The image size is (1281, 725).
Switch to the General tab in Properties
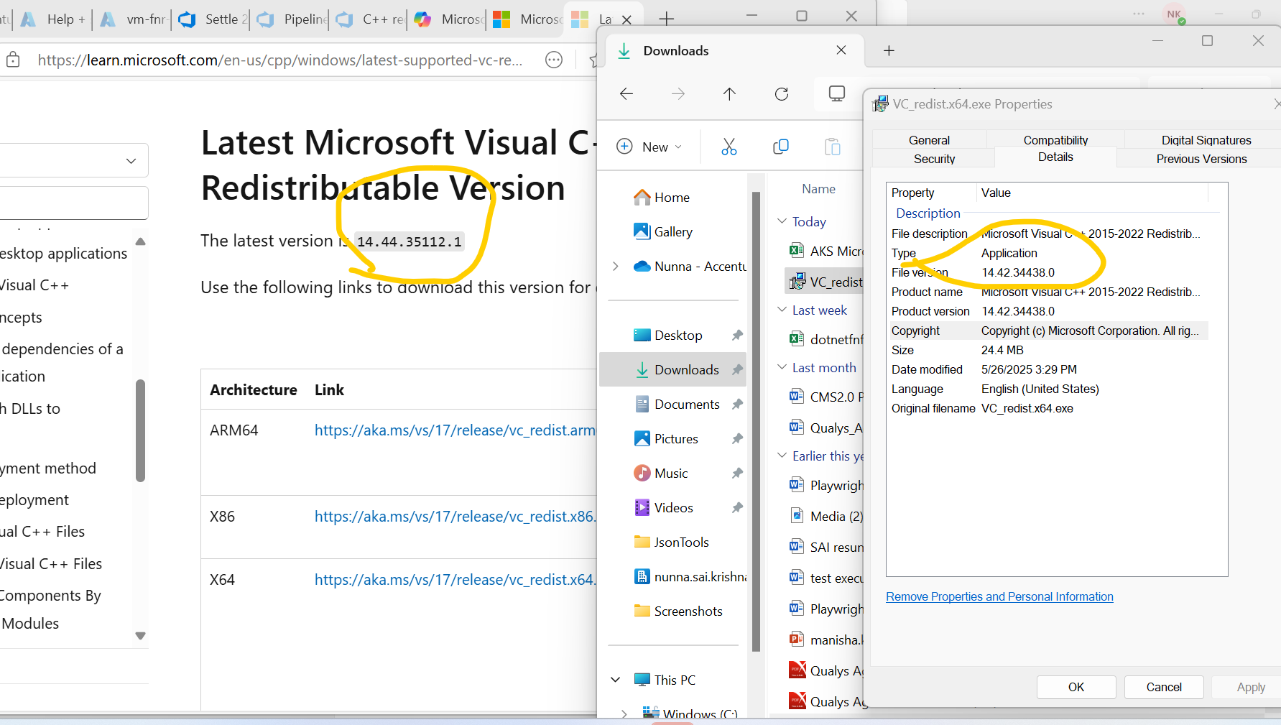pos(929,140)
